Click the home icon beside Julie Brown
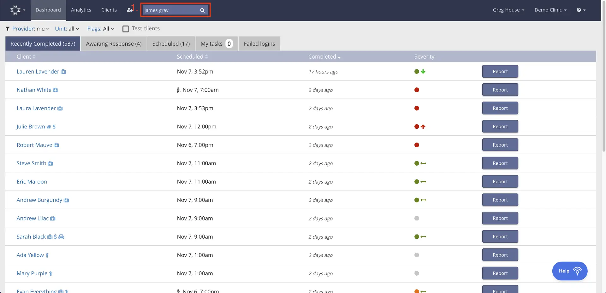Screen dimensions: 606x293 49,127
